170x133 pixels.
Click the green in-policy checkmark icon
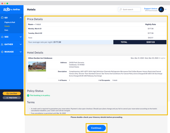pyautogui.click(x=28, y=95)
